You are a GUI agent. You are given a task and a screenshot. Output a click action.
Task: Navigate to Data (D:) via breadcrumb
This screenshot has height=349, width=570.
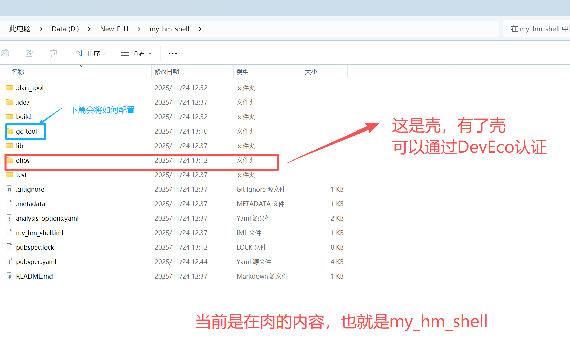[x=65, y=29]
